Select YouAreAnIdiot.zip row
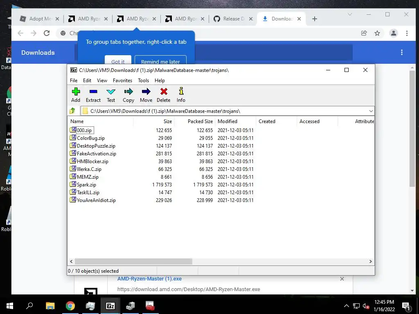Screen dimensions: 419x314 [x=96, y=200]
